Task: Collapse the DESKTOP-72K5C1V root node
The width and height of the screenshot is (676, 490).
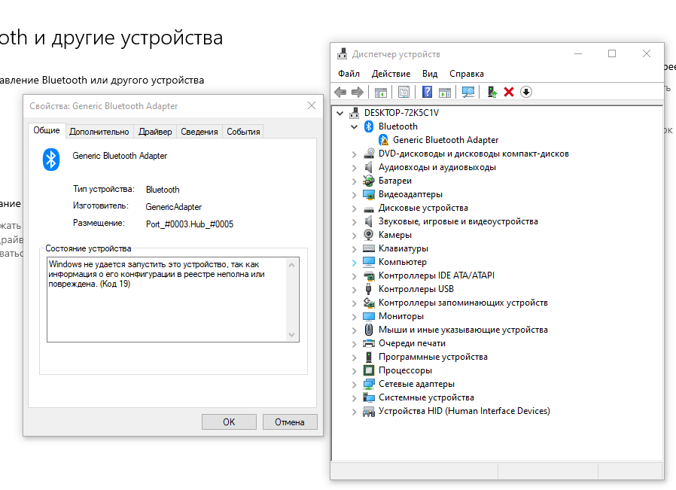Action: [x=340, y=114]
